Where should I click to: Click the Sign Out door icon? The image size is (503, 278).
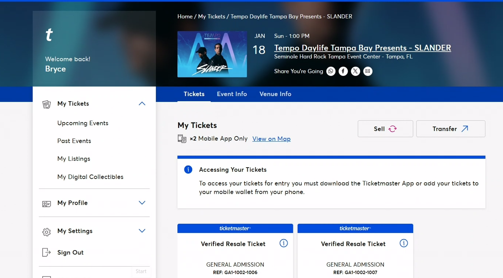(x=46, y=252)
